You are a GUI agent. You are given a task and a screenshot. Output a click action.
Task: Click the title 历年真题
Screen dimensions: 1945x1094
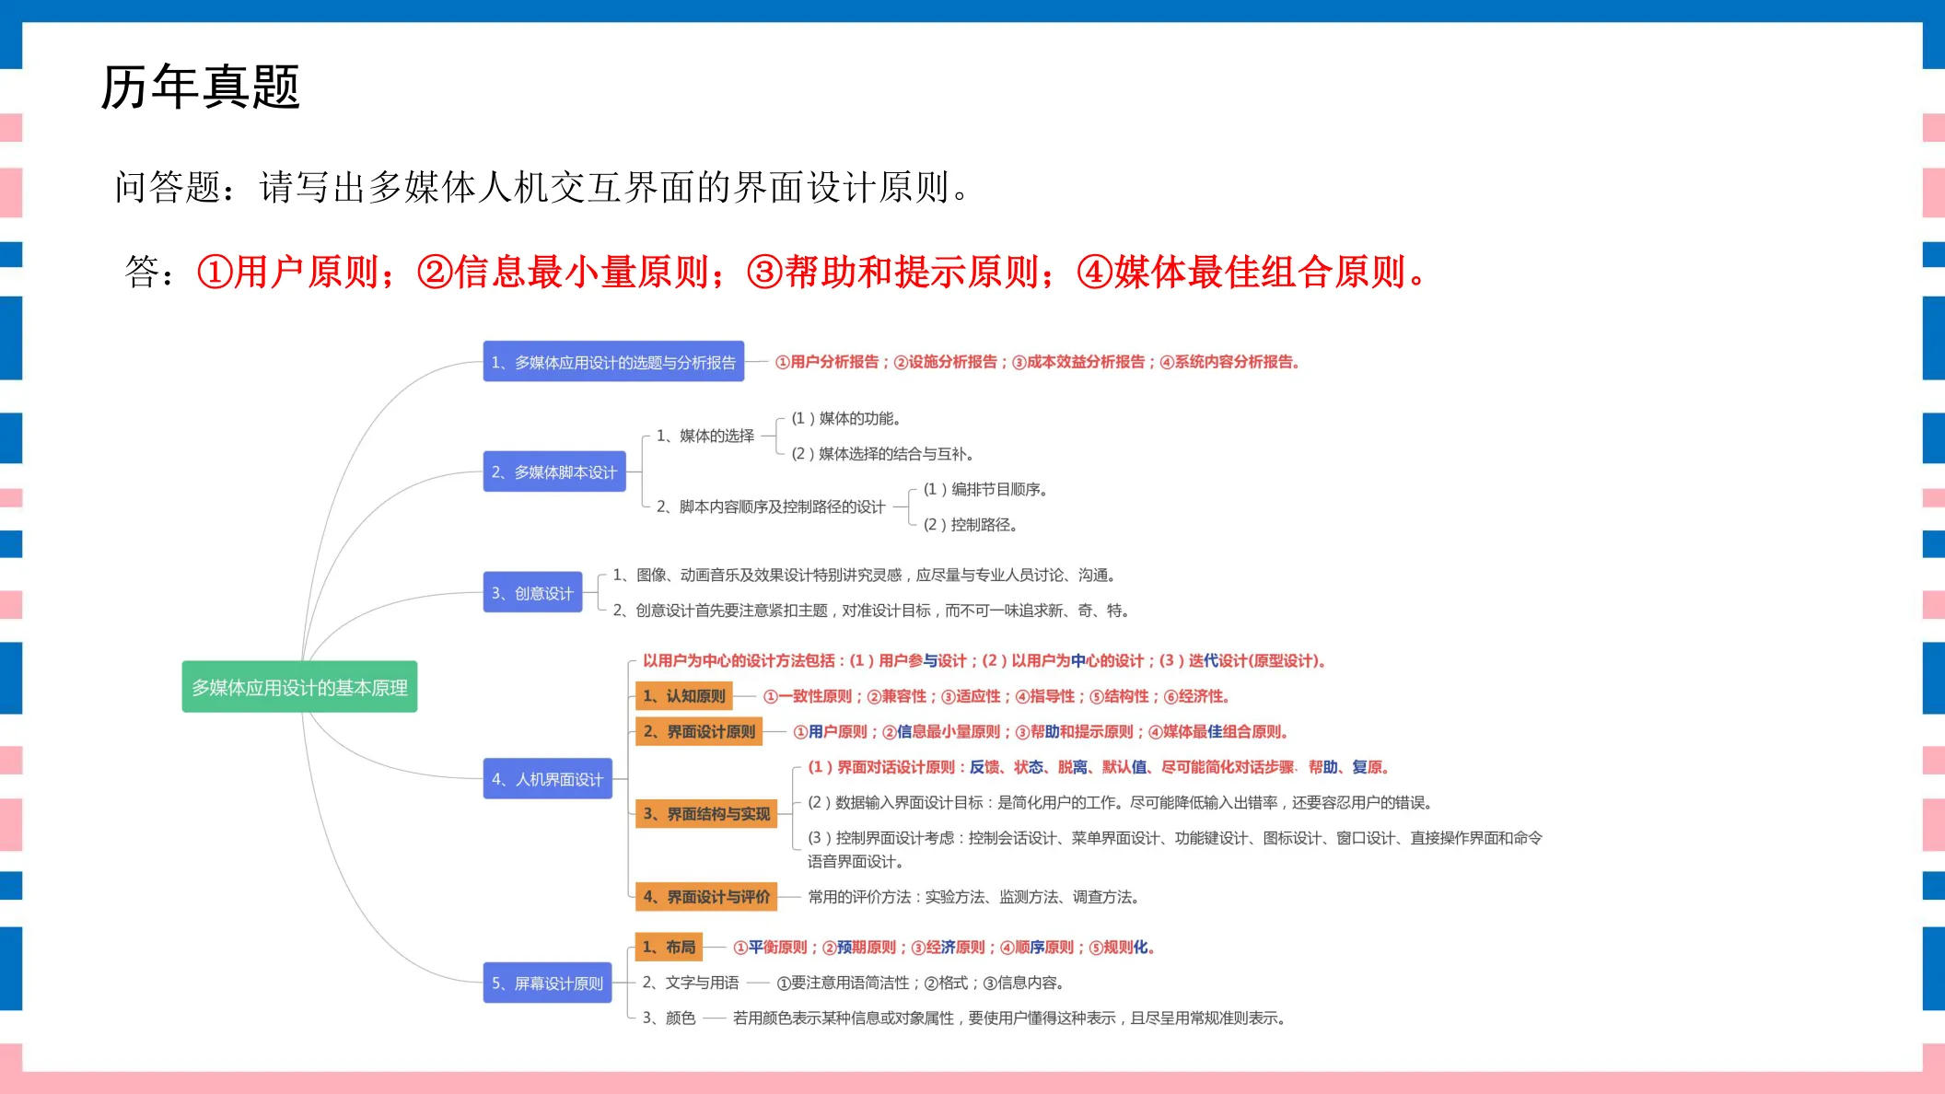click(201, 87)
